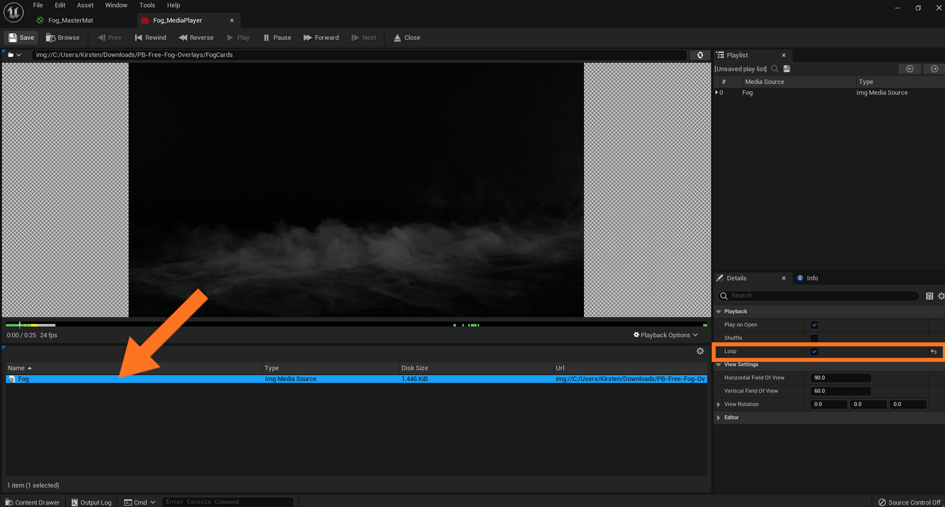
Task: Enable the Shuffle checkbox
Action: [x=814, y=338]
